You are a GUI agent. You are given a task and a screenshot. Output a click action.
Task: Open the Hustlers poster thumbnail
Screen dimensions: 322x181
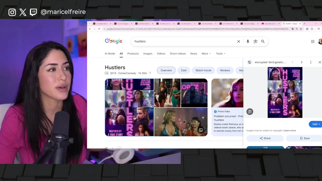[129, 107]
